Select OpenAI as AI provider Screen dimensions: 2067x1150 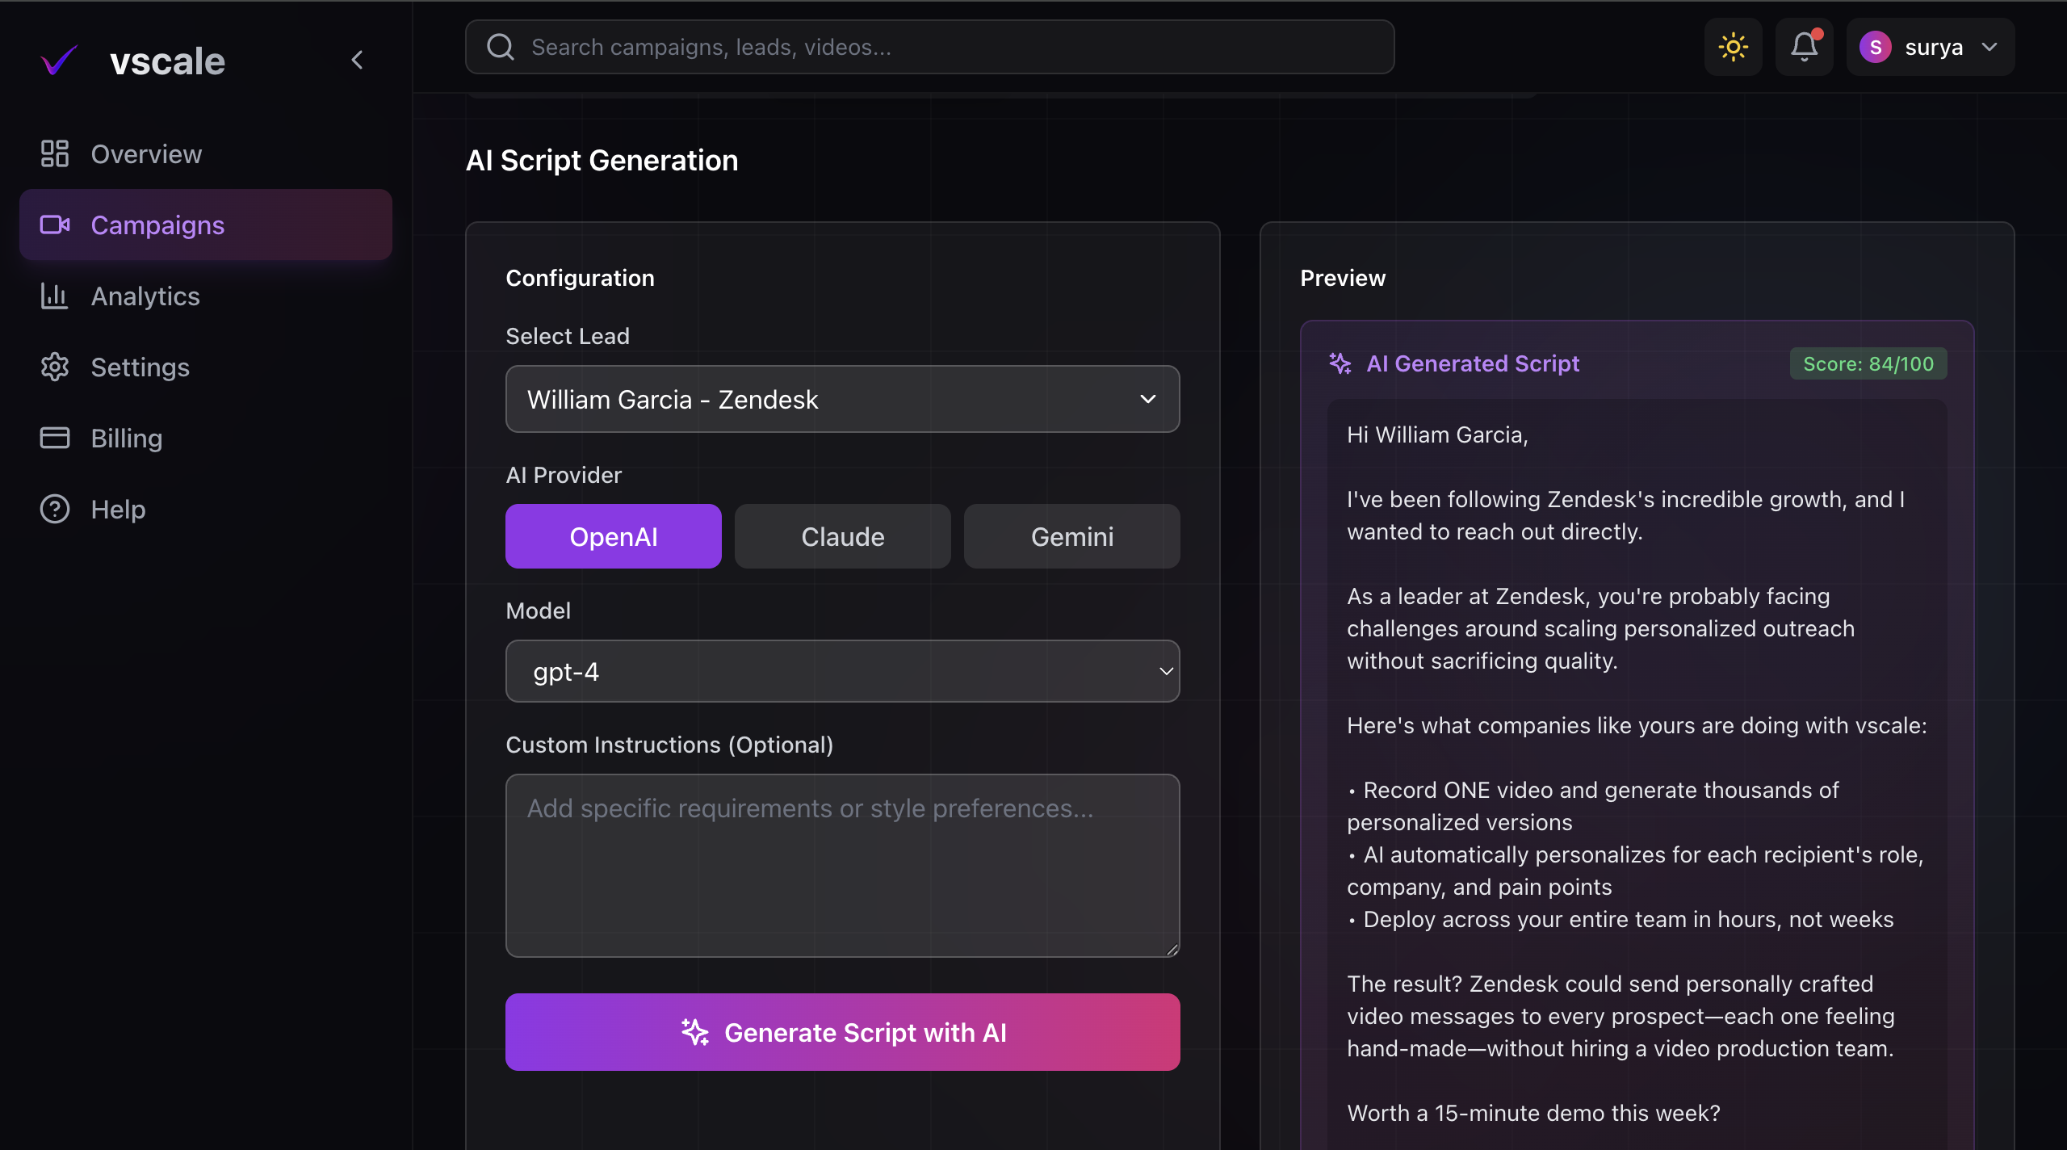pyautogui.click(x=613, y=536)
